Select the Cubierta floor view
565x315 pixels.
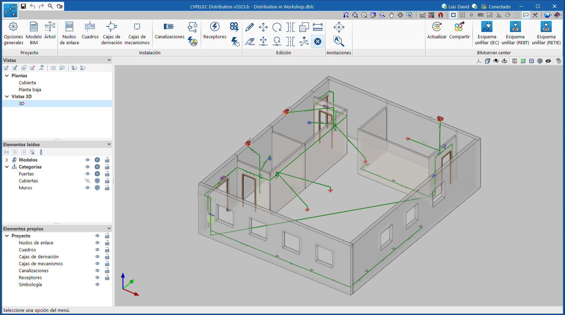click(27, 83)
